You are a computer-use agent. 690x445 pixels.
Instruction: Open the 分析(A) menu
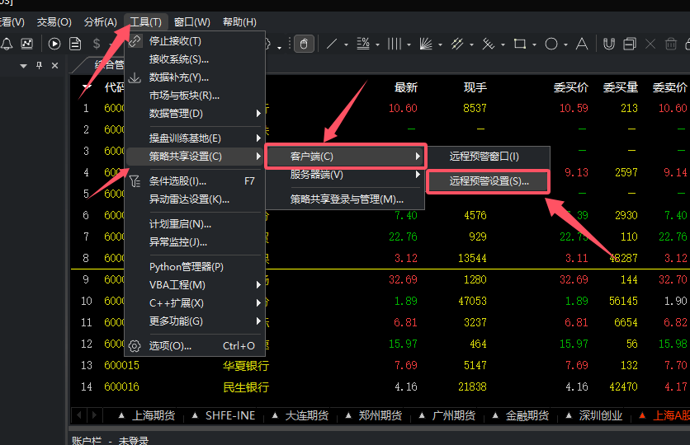pos(101,21)
